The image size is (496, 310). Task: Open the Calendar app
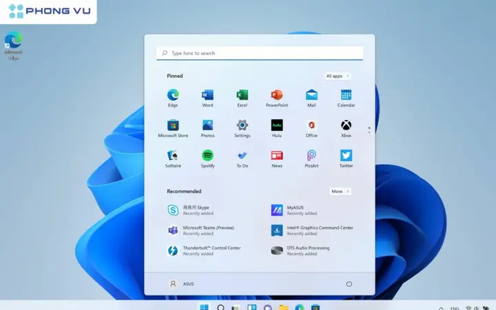point(346,99)
